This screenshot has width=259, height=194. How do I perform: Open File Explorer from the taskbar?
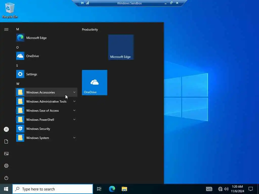point(124,189)
